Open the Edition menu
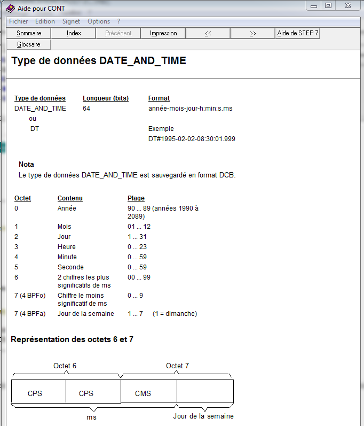Image resolution: width=364 pixels, height=426 pixels. pos(45,21)
